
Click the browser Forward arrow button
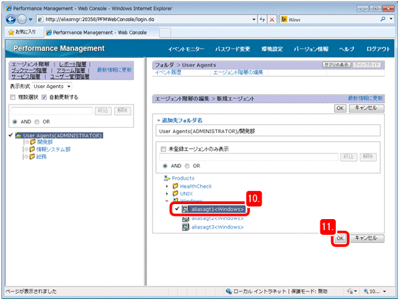coord(22,19)
